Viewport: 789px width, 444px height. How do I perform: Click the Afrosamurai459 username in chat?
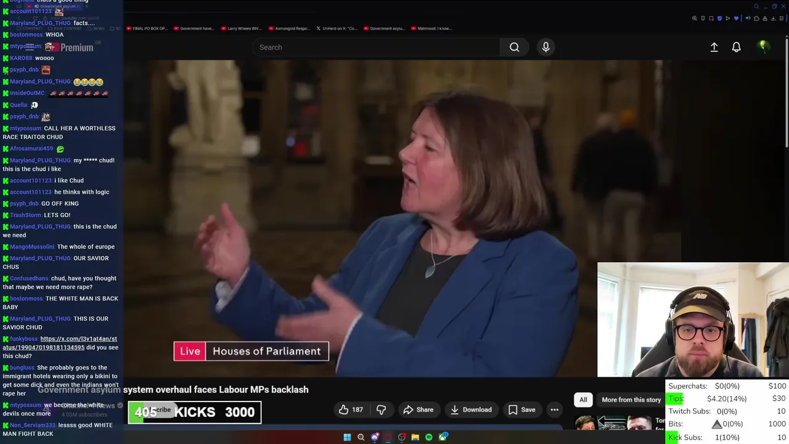click(31, 149)
